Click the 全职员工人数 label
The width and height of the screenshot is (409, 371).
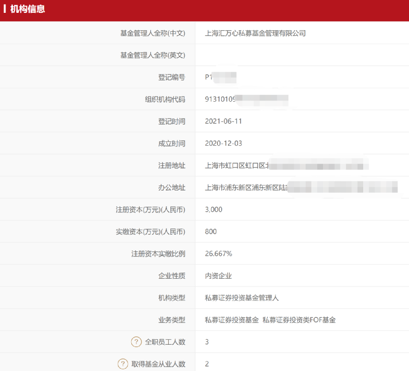(x=165, y=342)
